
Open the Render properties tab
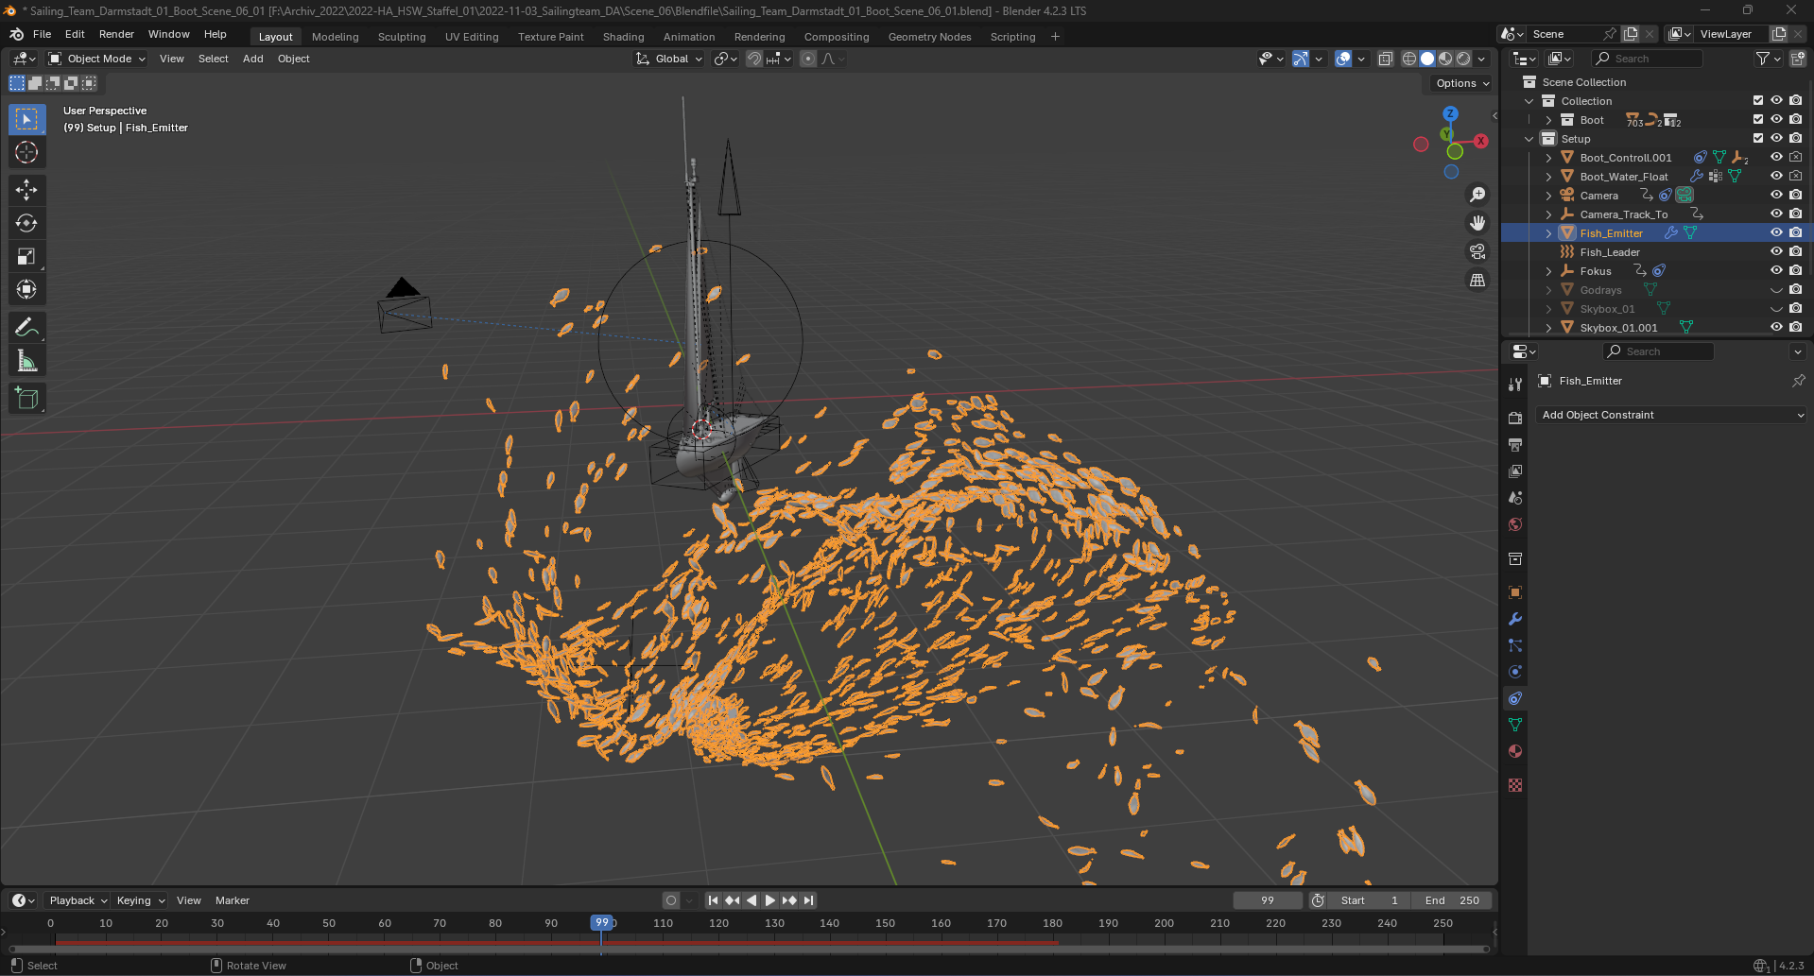(1515, 418)
